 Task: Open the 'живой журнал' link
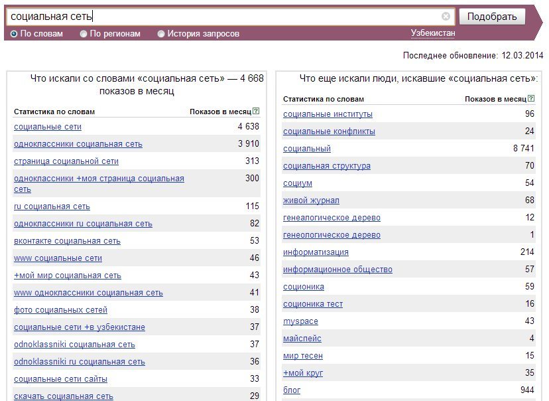(311, 200)
